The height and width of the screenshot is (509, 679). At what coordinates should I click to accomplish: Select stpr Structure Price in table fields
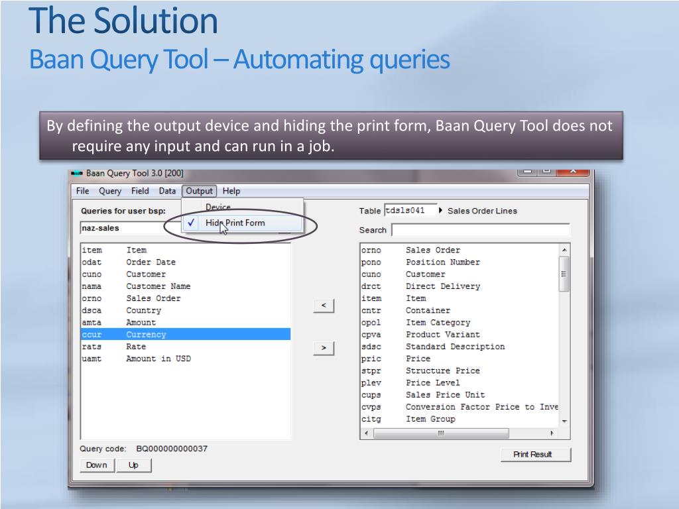point(460,371)
